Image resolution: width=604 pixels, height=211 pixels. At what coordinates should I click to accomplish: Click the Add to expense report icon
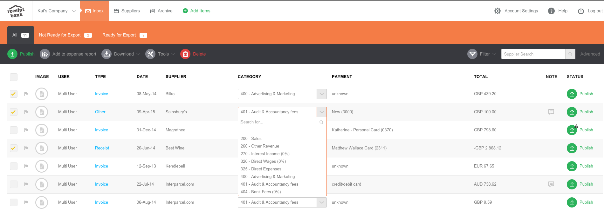coord(45,54)
